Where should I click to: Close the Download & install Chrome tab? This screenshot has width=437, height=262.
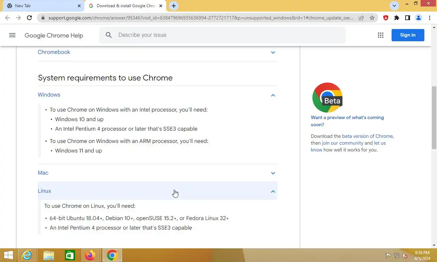click(x=161, y=6)
